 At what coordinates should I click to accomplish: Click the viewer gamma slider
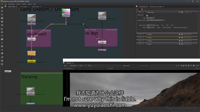click(132, 68)
